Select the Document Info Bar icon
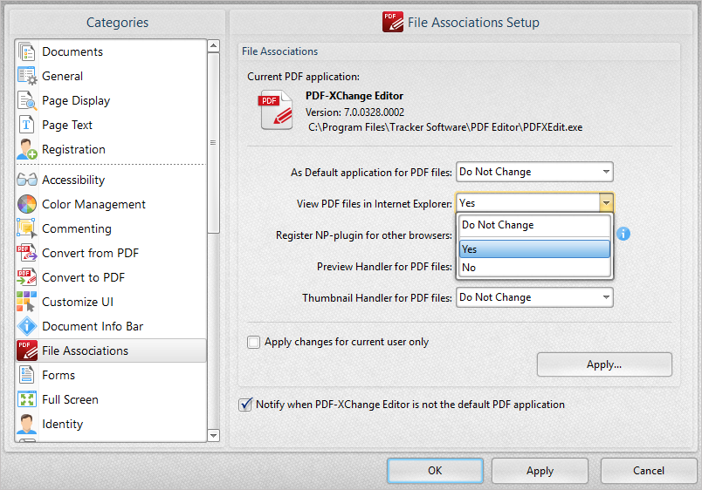The image size is (702, 490). 27,327
